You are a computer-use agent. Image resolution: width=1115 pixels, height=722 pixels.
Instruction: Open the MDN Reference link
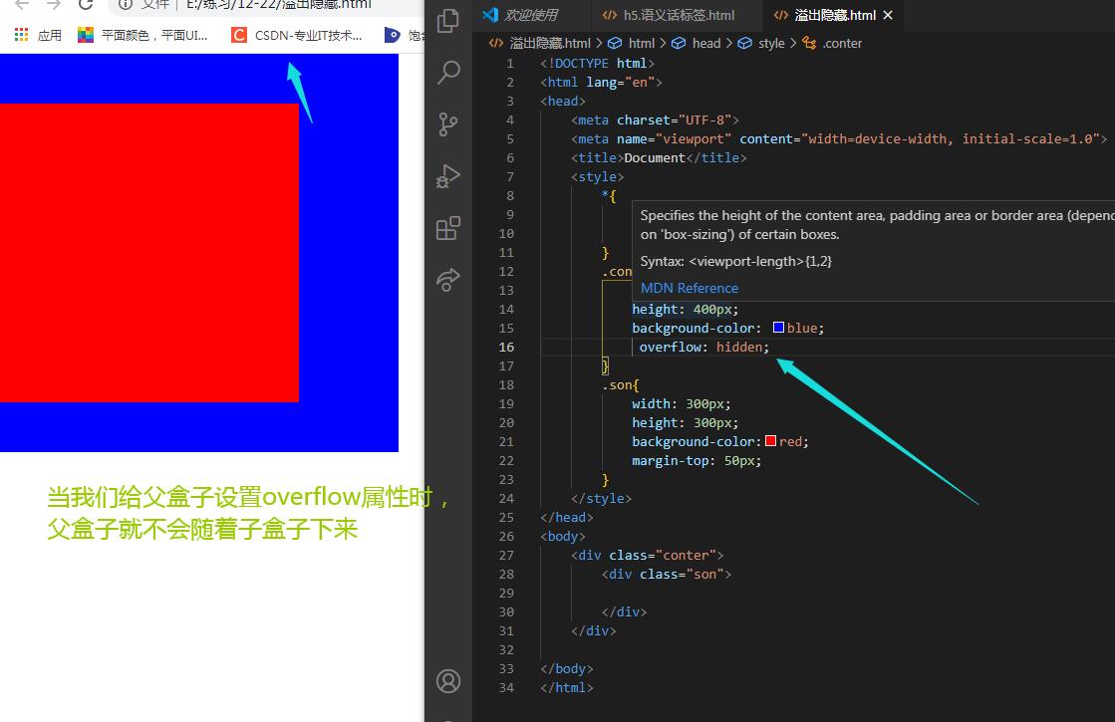tap(690, 288)
